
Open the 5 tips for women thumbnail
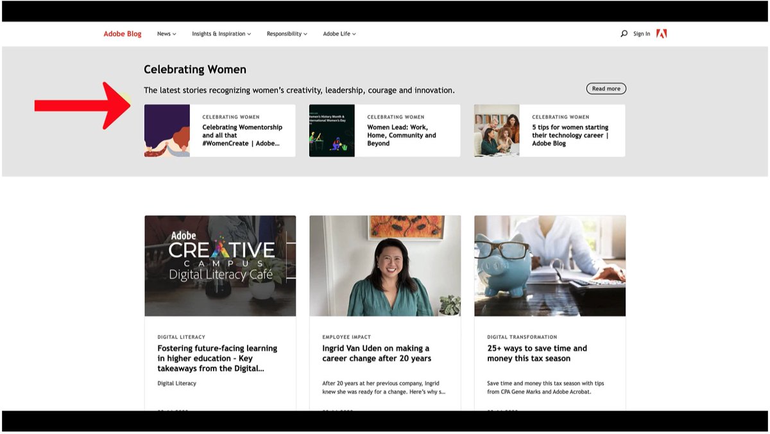click(497, 131)
